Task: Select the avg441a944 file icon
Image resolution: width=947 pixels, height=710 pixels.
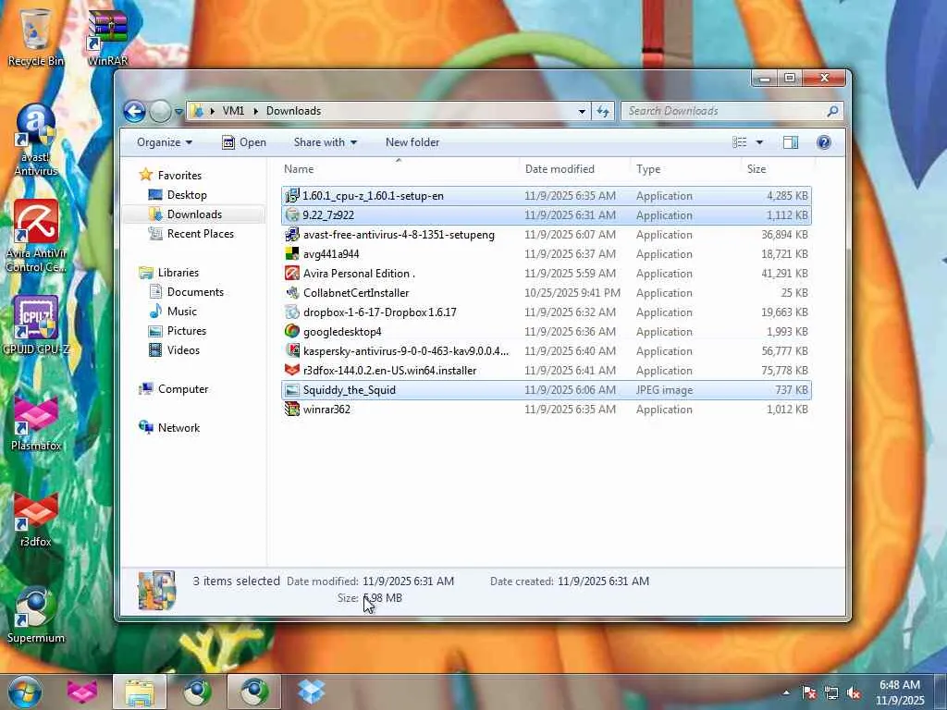Action: coord(292,253)
